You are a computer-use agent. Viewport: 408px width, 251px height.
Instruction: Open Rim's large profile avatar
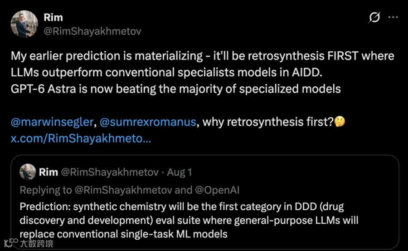[x=24, y=24]
